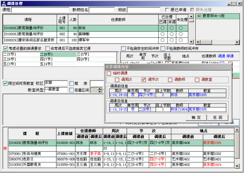Click the 容量区间 spinner arrows
This screenshot has width=244, height=173.
100,90
